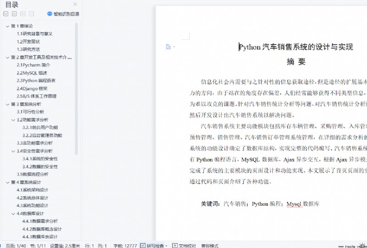The image size is (367, 248).
Task: Click the outline panel vertical scrollbar
Action: (x=76, y=89)
